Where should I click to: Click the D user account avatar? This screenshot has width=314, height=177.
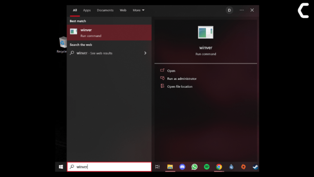pos(229,10)
